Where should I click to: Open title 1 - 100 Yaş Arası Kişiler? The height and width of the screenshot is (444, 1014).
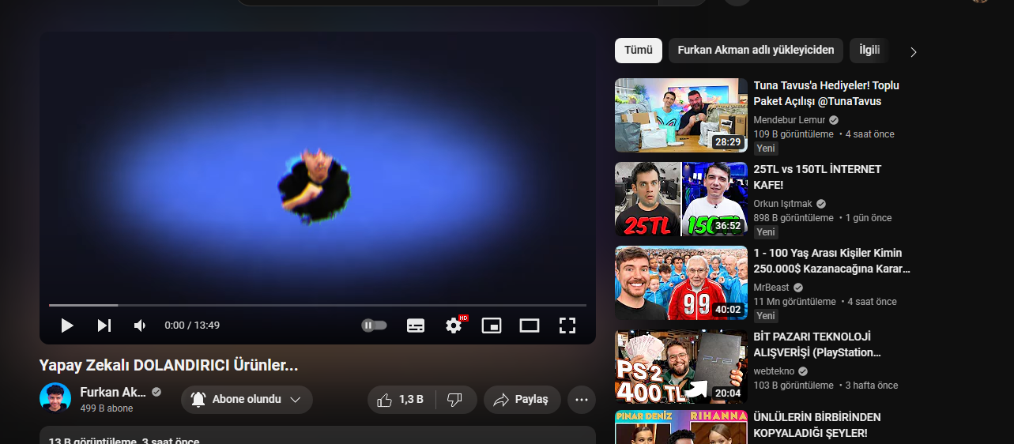click(832, 261)
